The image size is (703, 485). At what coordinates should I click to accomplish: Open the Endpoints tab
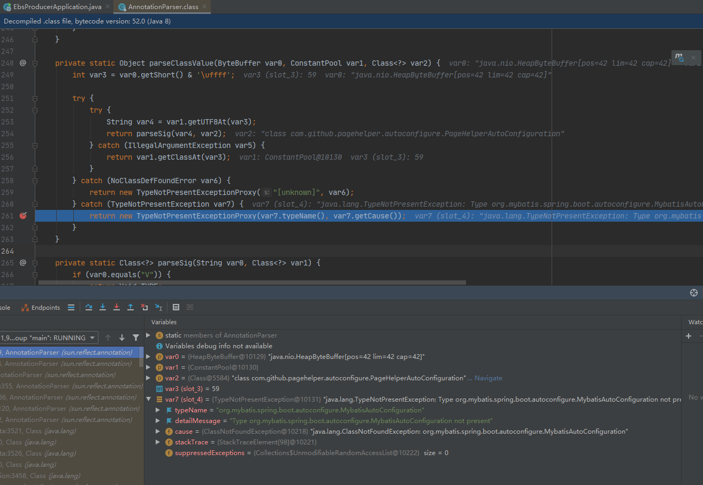[41, 308]
